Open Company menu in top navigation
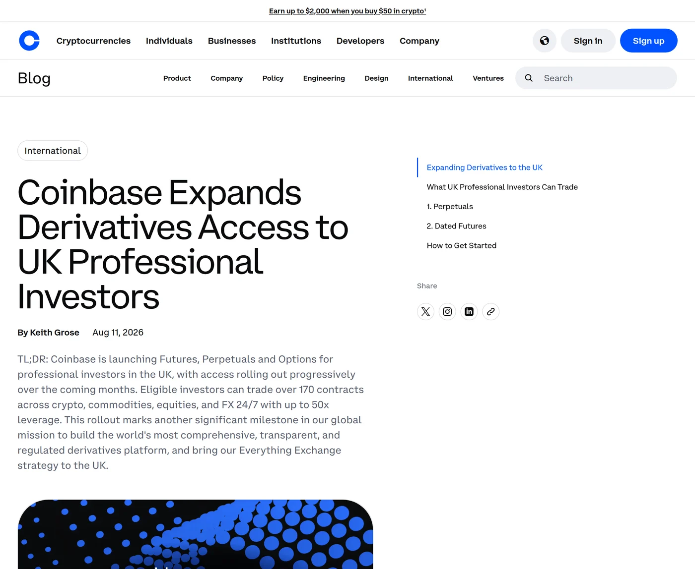Screen dimensions: 695x569 click(x=419, y=41)
